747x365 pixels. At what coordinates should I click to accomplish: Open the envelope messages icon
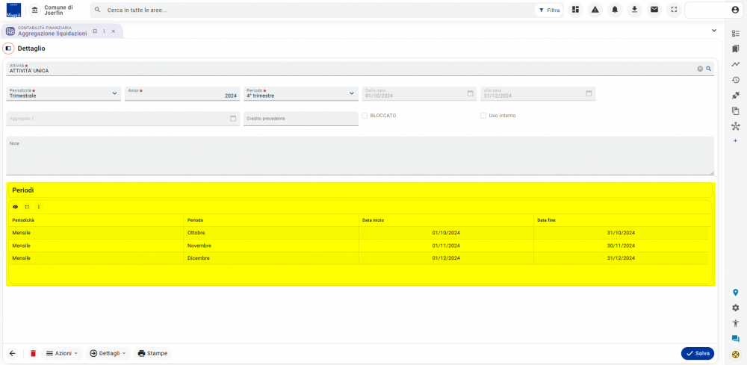[654, 10]
